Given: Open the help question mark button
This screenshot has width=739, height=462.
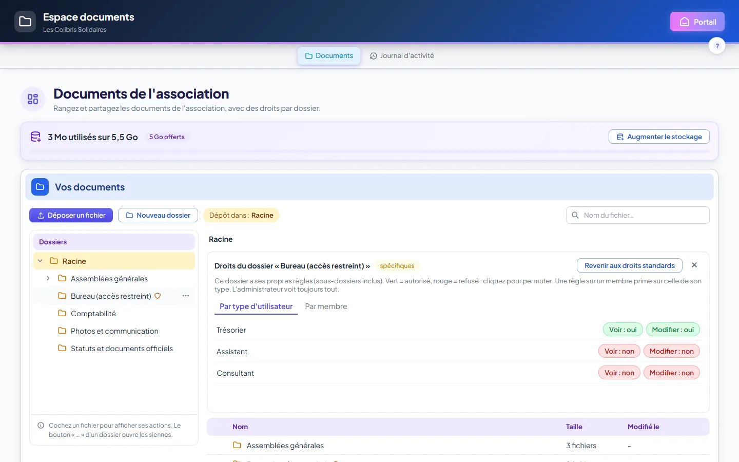Looking at the screenshot, I should tap(717, 46).
